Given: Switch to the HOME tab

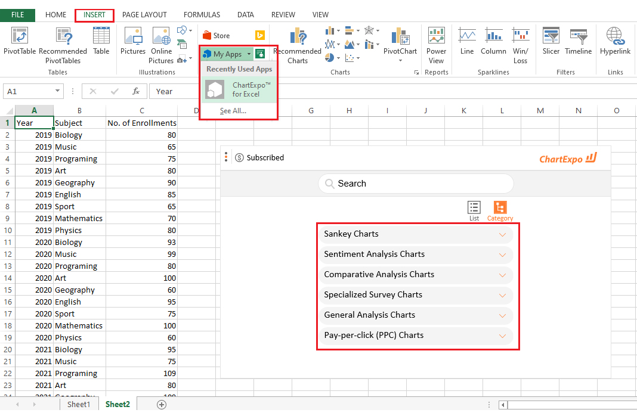Looking at the screenshot, I should [55, 15].
